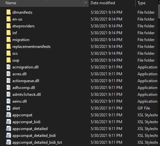This screenshot has width=160, height=146.
Task: Select the file name etwproviders
Action: pyautogui.click(x=23, y=26)
